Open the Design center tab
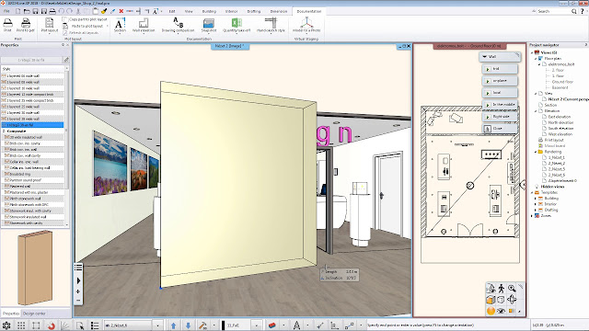The image size is (589, 331). pos(34,314)
